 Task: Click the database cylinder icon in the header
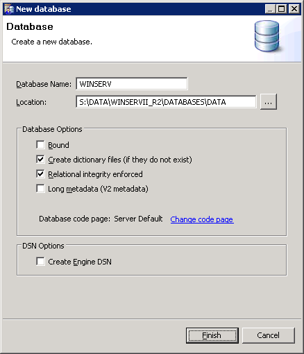[267, 36]
